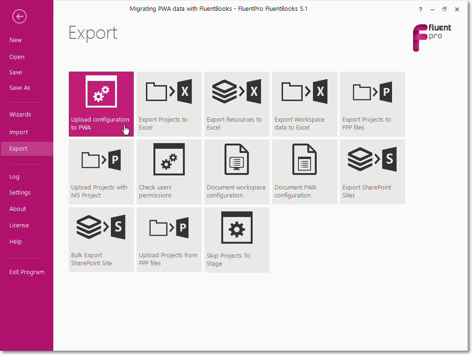Choose Upload Projects from FPP files tile
This screenshot has width=472, height=355.
(x=169, y=239)
